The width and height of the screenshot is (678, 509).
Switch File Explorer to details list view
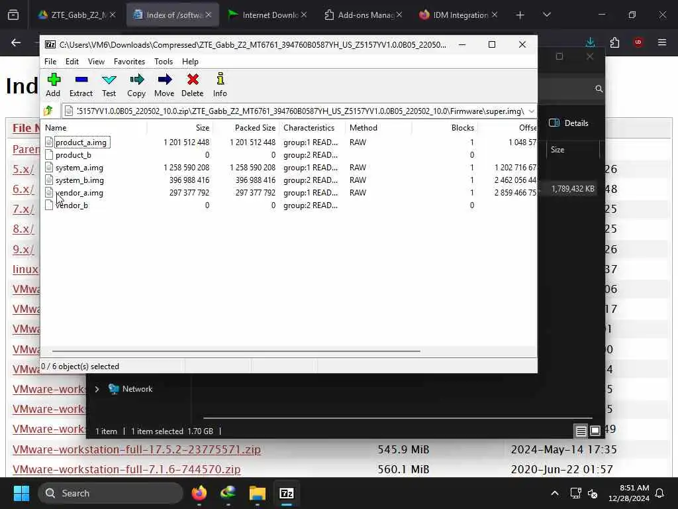pos(581,431)
